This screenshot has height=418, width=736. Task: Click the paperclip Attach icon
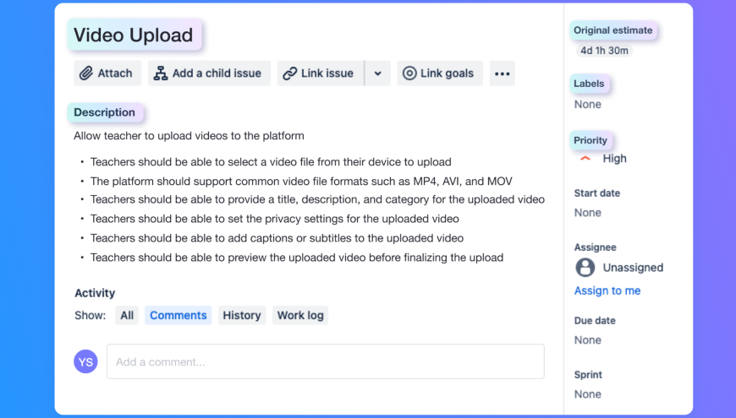(86, 73)
